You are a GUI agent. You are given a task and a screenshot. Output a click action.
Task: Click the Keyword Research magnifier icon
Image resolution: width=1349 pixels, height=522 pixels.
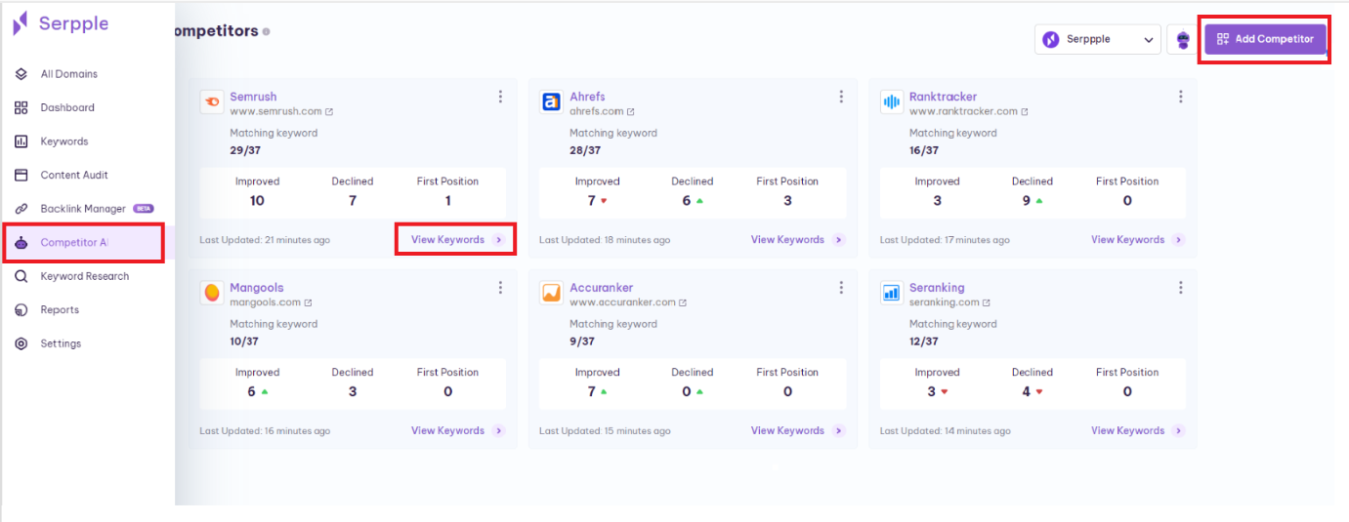21,276
